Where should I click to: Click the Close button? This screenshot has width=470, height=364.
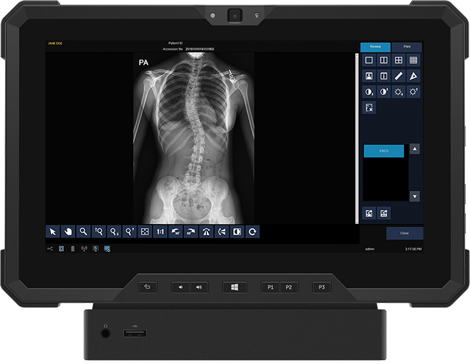pos(404,232)
